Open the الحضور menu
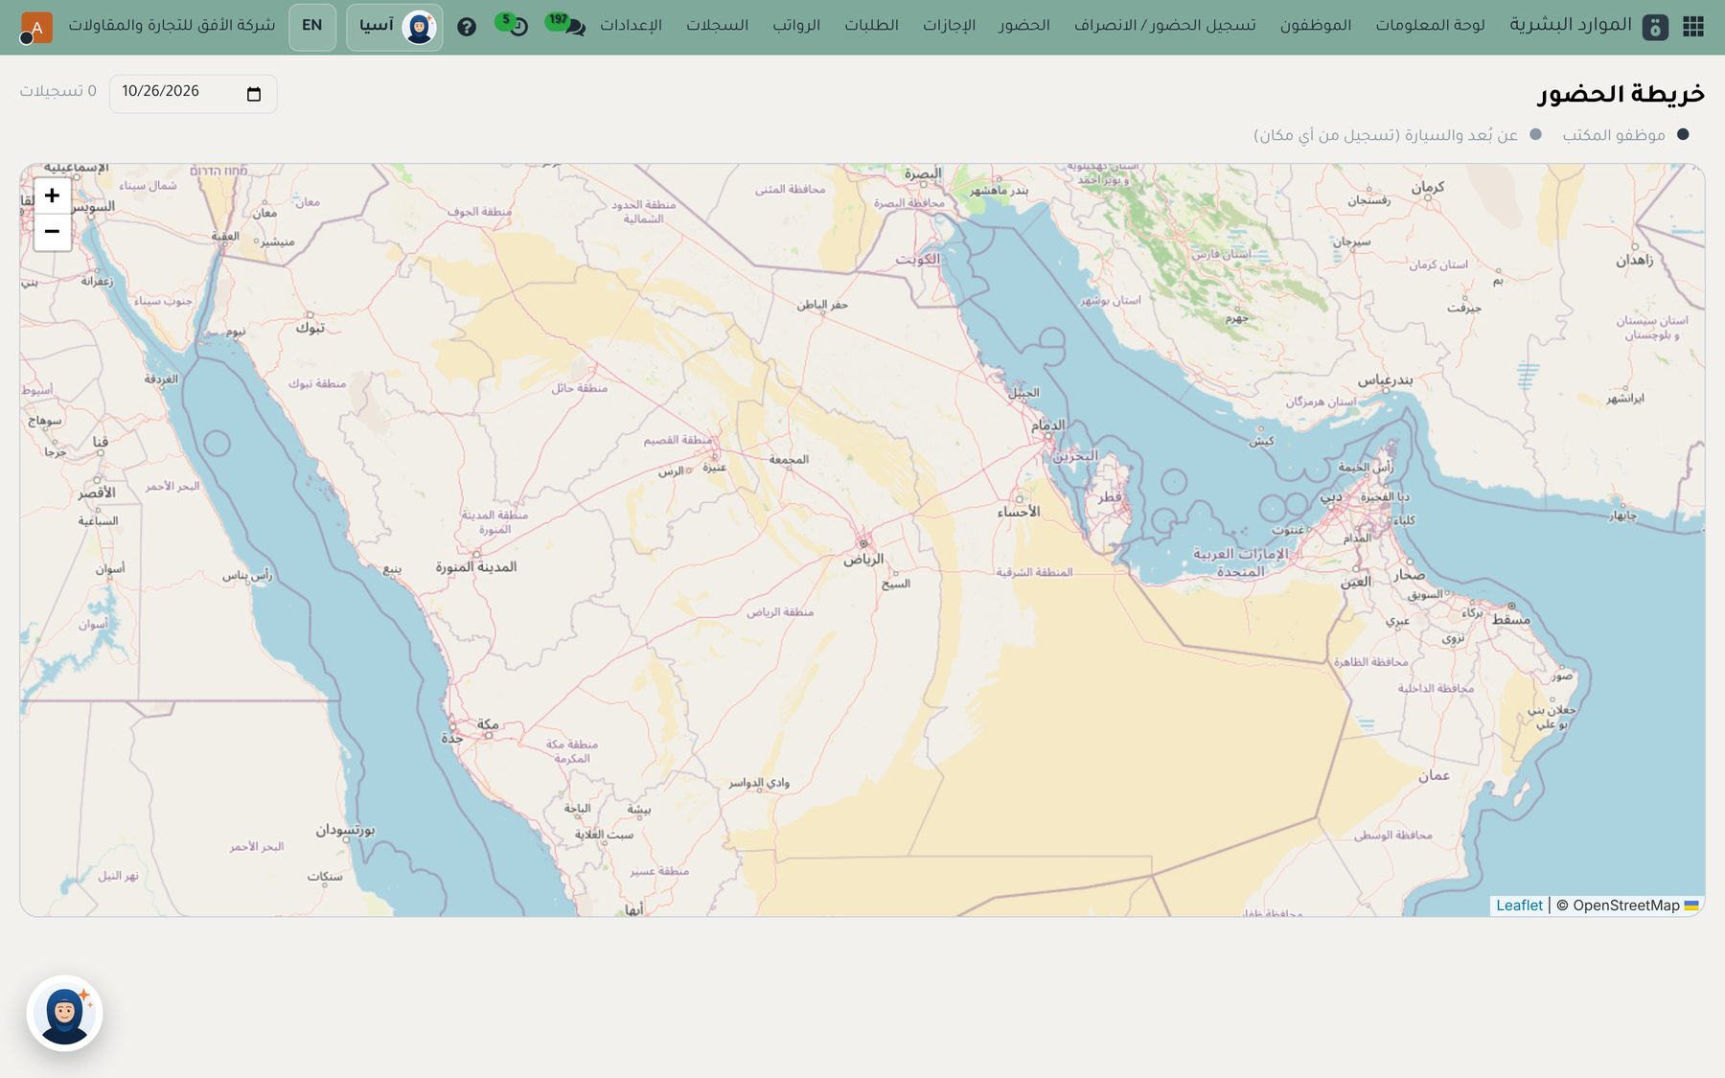Viewport: 1725px width, 1078px height. tap(1023, 25)
